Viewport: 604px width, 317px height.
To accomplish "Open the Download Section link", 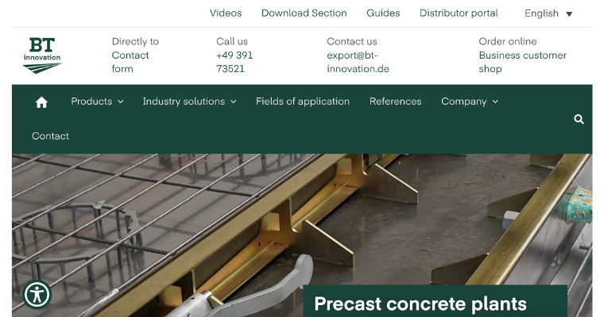I will coord(304,13).
